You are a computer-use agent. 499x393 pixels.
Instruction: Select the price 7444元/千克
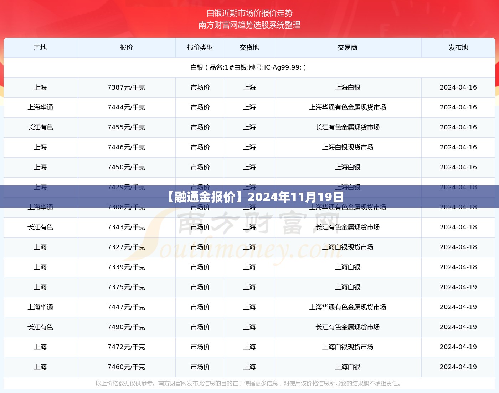(x=126, y=107)
